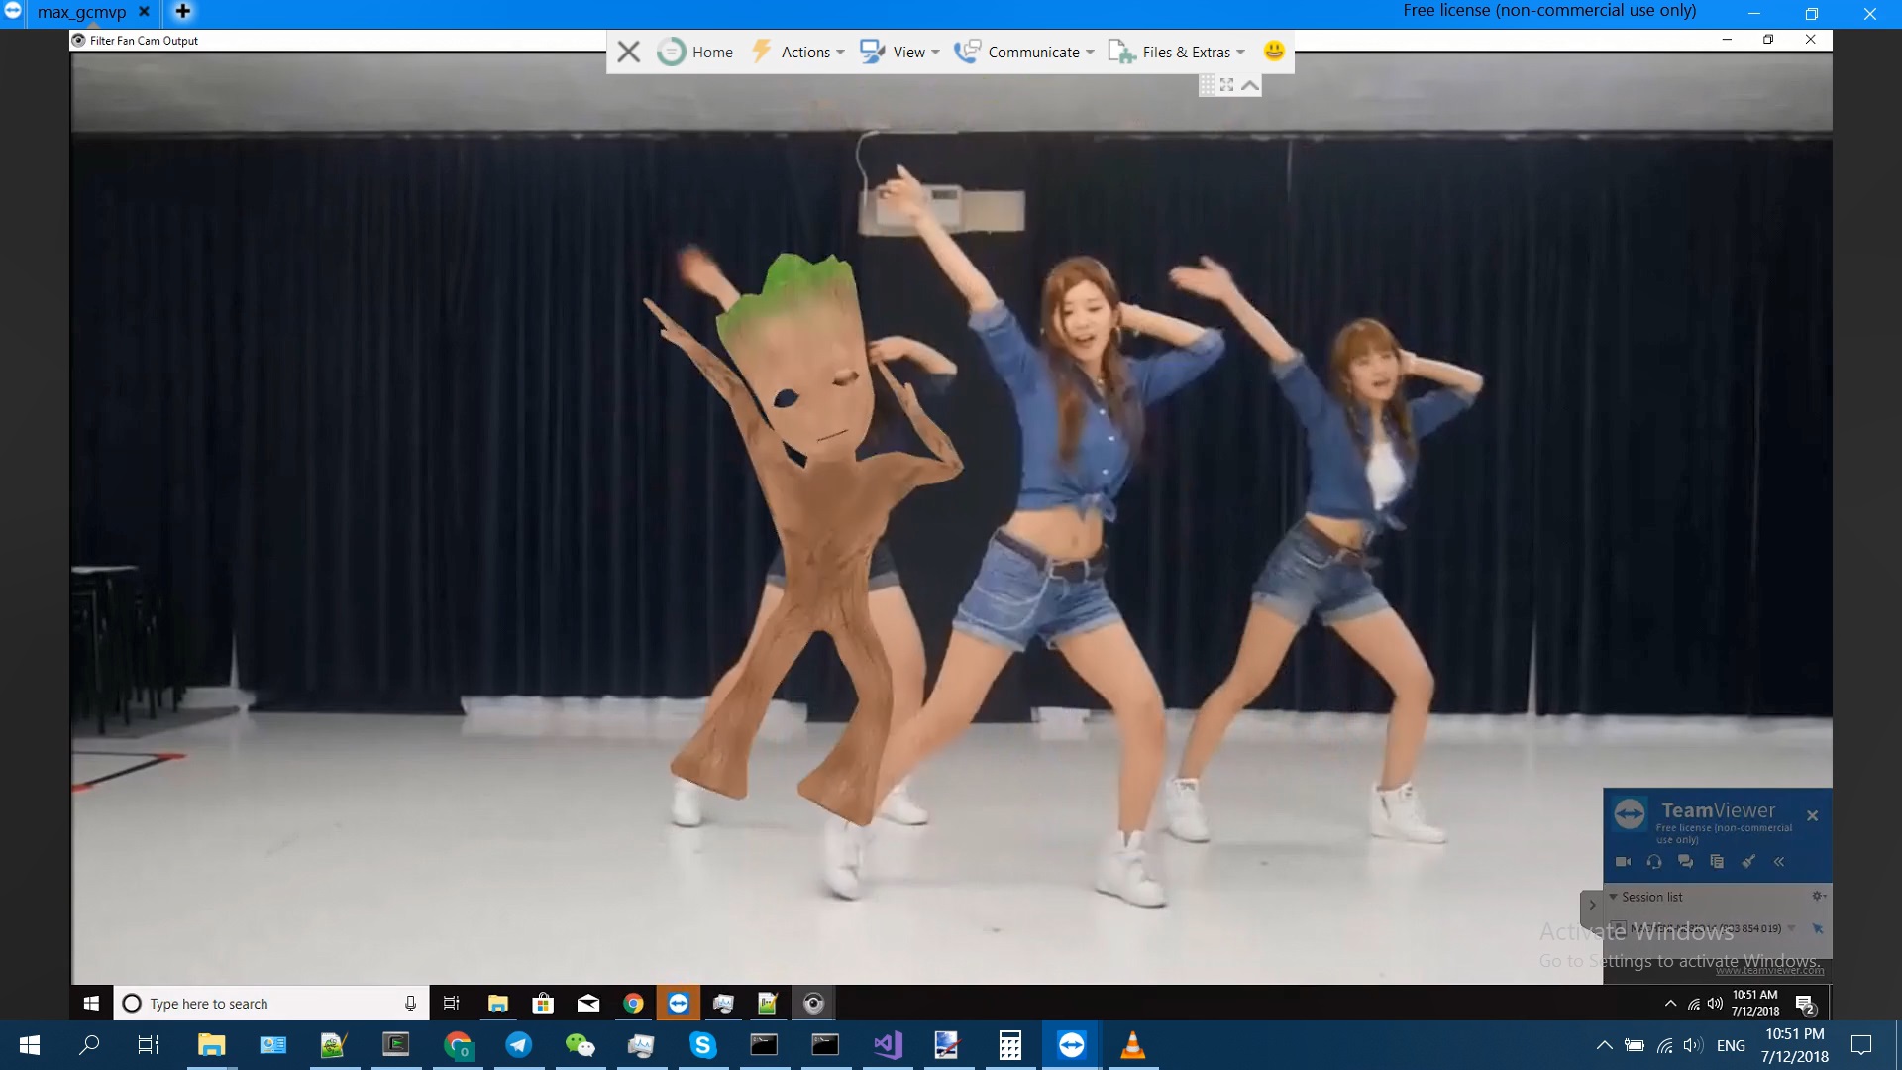This screenshot has height=1070, width=1902.
Task: Click the whiteboard brush icon
Action: (x=1748, y=862)
